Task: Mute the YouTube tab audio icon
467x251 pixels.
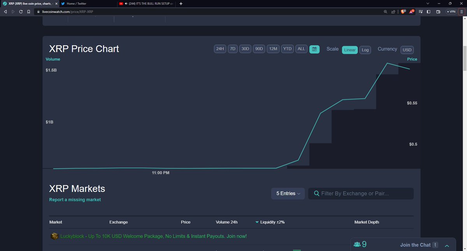Action: tap(126, 4)
